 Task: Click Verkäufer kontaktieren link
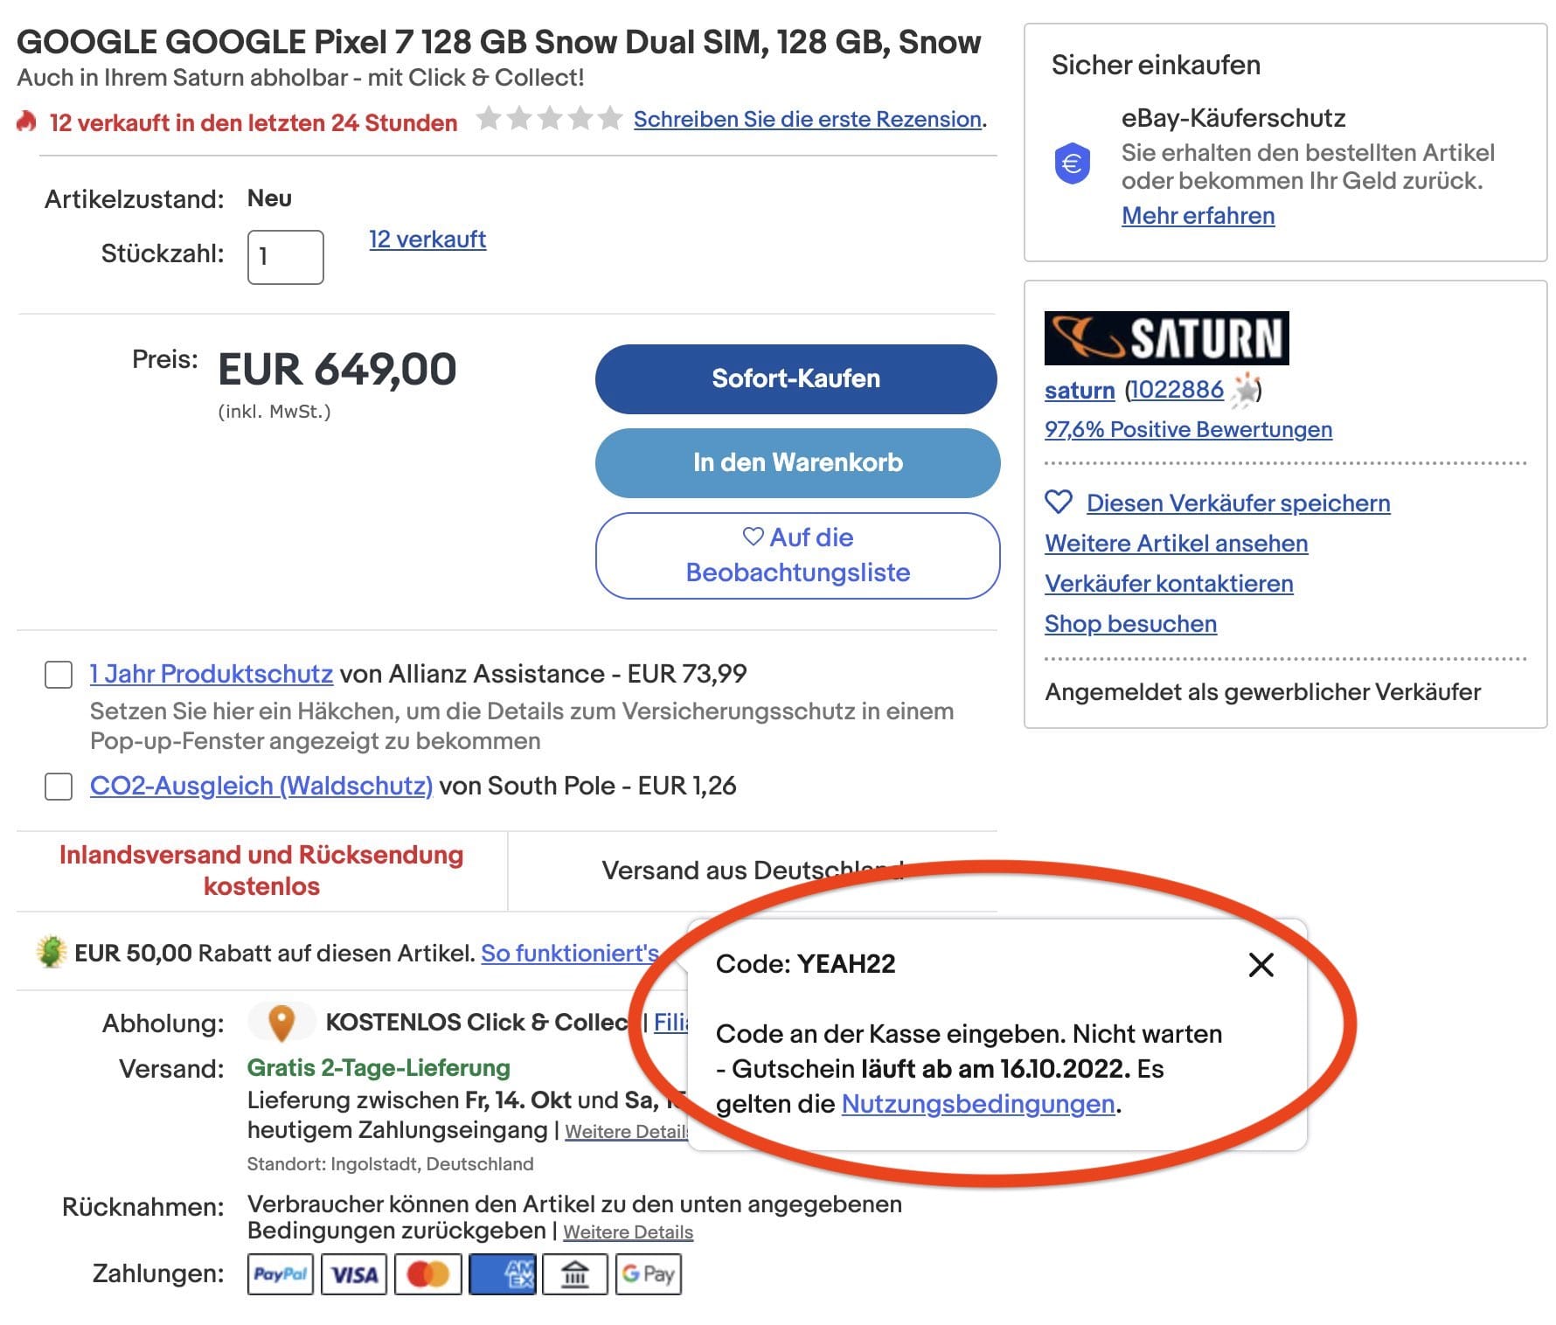(x=1169, y=583)
